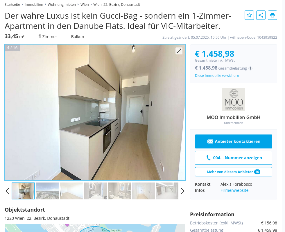The width and height of the screenshot is (285, 232).
Task: Click the main kitchen photo
Action: click(x=95, y=112)
